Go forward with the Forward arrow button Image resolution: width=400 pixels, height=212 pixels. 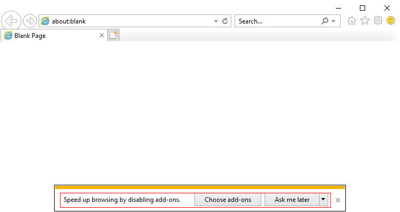30,21
